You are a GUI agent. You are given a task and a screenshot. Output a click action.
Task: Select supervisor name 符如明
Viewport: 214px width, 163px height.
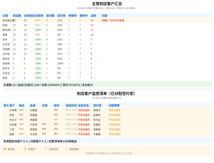point(6,64)
